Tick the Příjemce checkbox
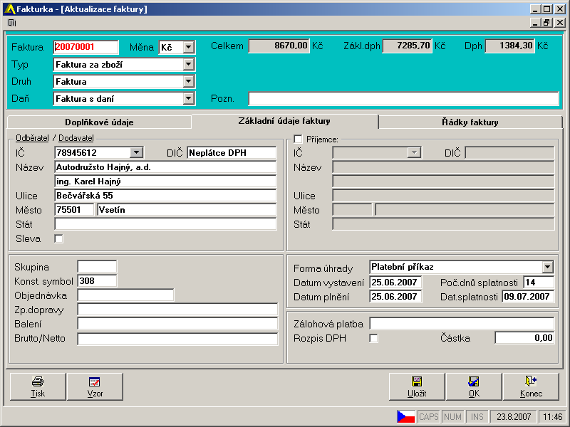Screen dimensions: 570x427 pos(298,139)
